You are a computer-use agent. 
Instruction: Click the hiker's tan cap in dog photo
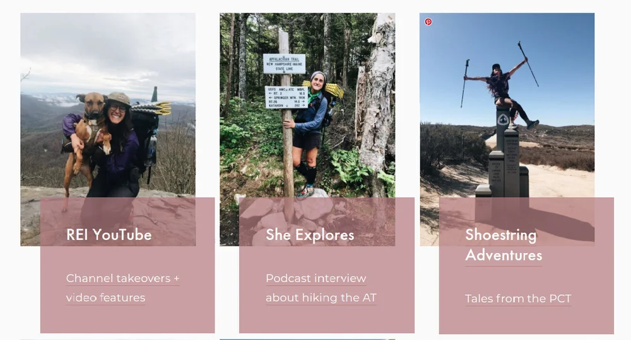coord(119,98)
